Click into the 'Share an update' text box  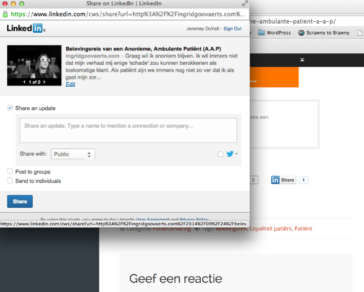point(129,130)
